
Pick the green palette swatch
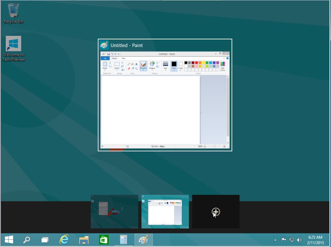pyautogui.click(x=207, y=63)
